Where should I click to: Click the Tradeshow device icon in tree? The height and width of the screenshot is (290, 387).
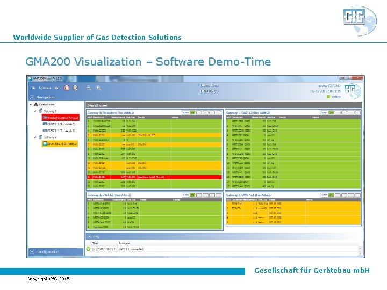45,118
